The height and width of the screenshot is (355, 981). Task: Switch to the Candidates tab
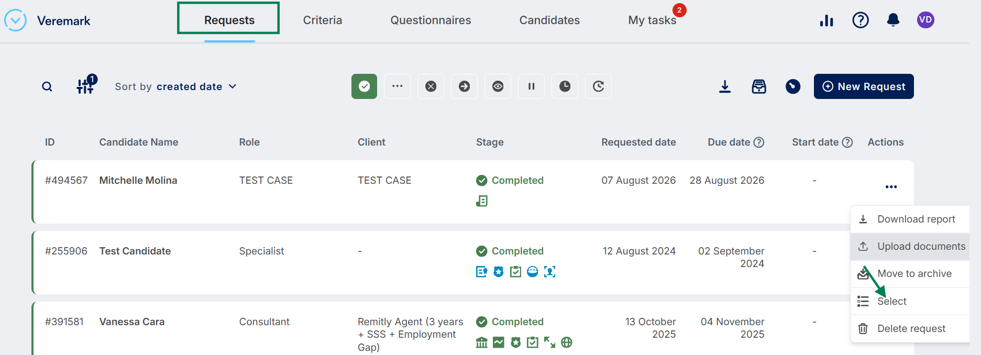[549, 20]
